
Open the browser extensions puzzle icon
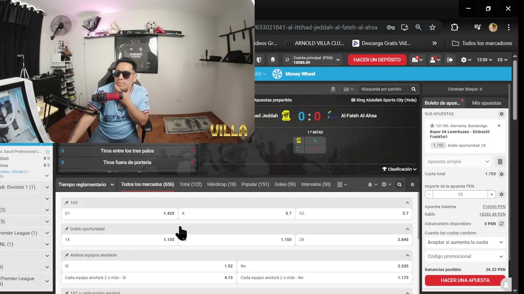click(454, 27)
